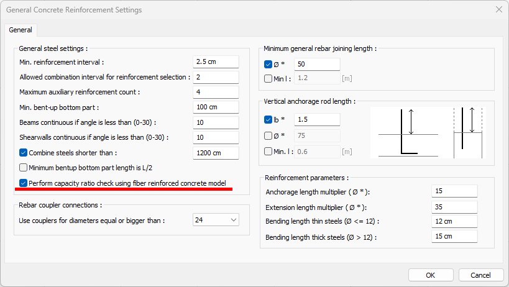Click the Bending length thick steels field
The width and height of the screenshot is (509, 287).
[454, 237]
